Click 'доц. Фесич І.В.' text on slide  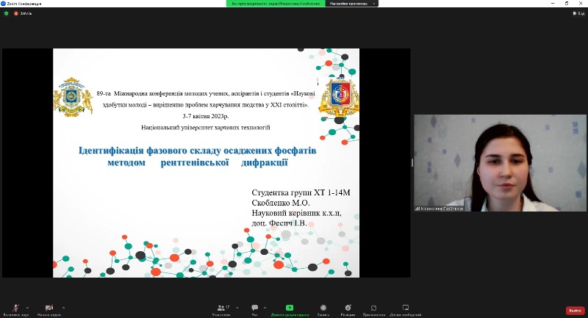tap(279, 223)
